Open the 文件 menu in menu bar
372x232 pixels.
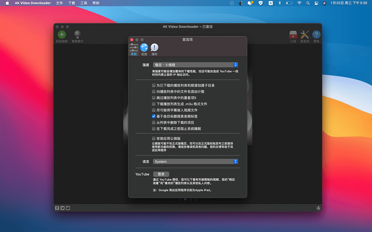click(x=60, y=3)
